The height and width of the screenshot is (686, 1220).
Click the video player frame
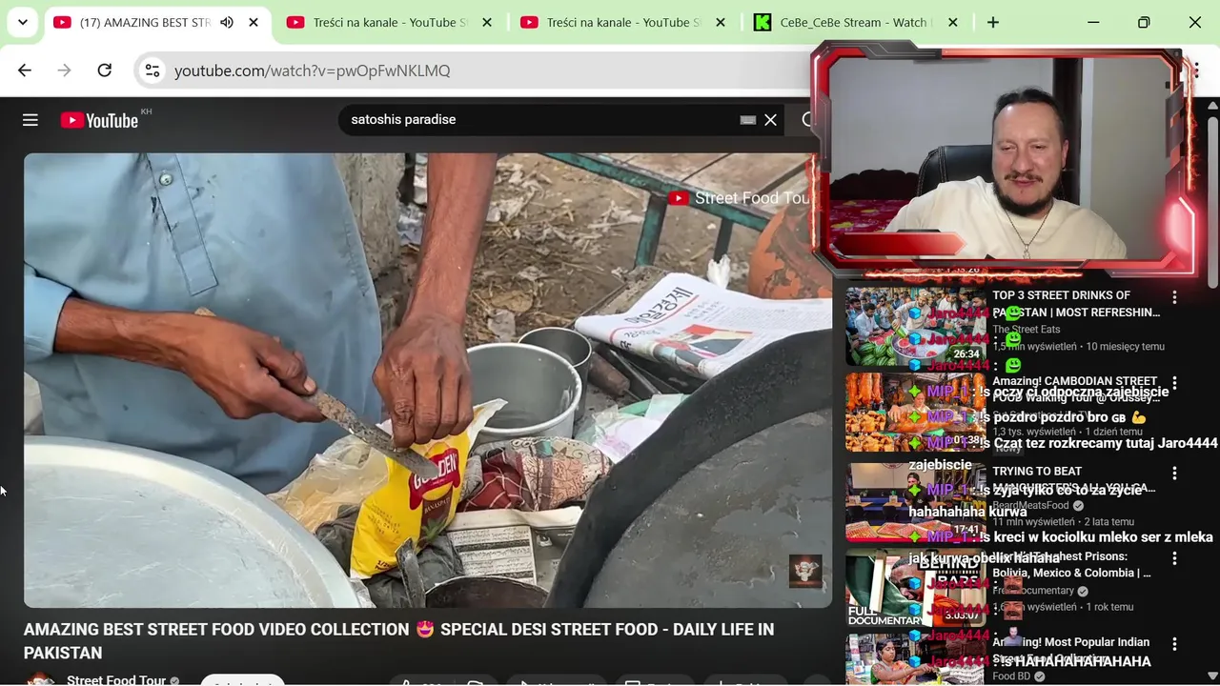pos(428,380)
